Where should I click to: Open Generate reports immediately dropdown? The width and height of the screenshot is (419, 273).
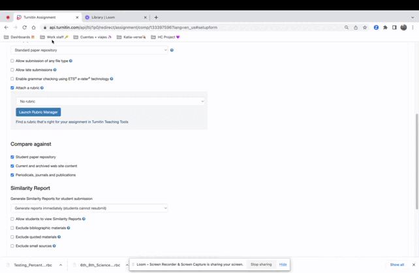coord(89,208)
